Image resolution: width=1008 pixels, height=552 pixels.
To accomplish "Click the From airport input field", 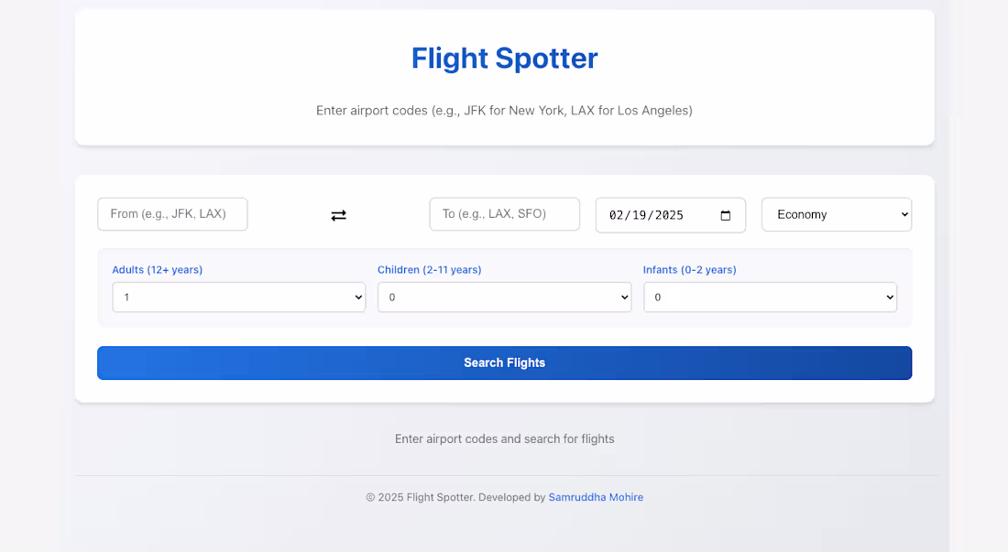I will coord(172,213).
